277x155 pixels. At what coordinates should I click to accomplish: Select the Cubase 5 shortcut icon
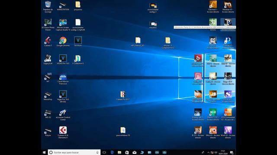click(x=48, y=42)
